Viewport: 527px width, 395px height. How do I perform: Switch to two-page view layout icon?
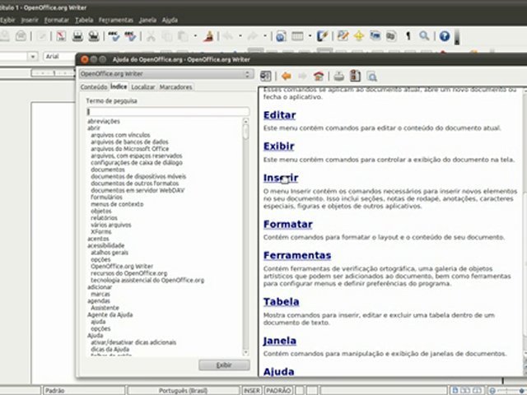465,390
